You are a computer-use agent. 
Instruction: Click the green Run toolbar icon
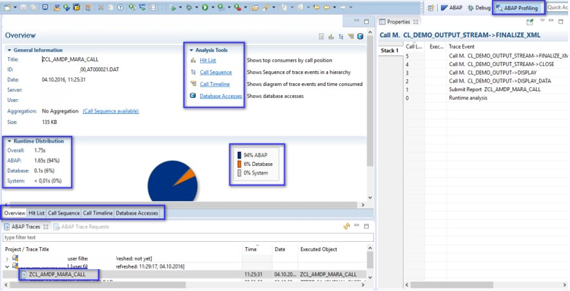click(x=205, y=7)
